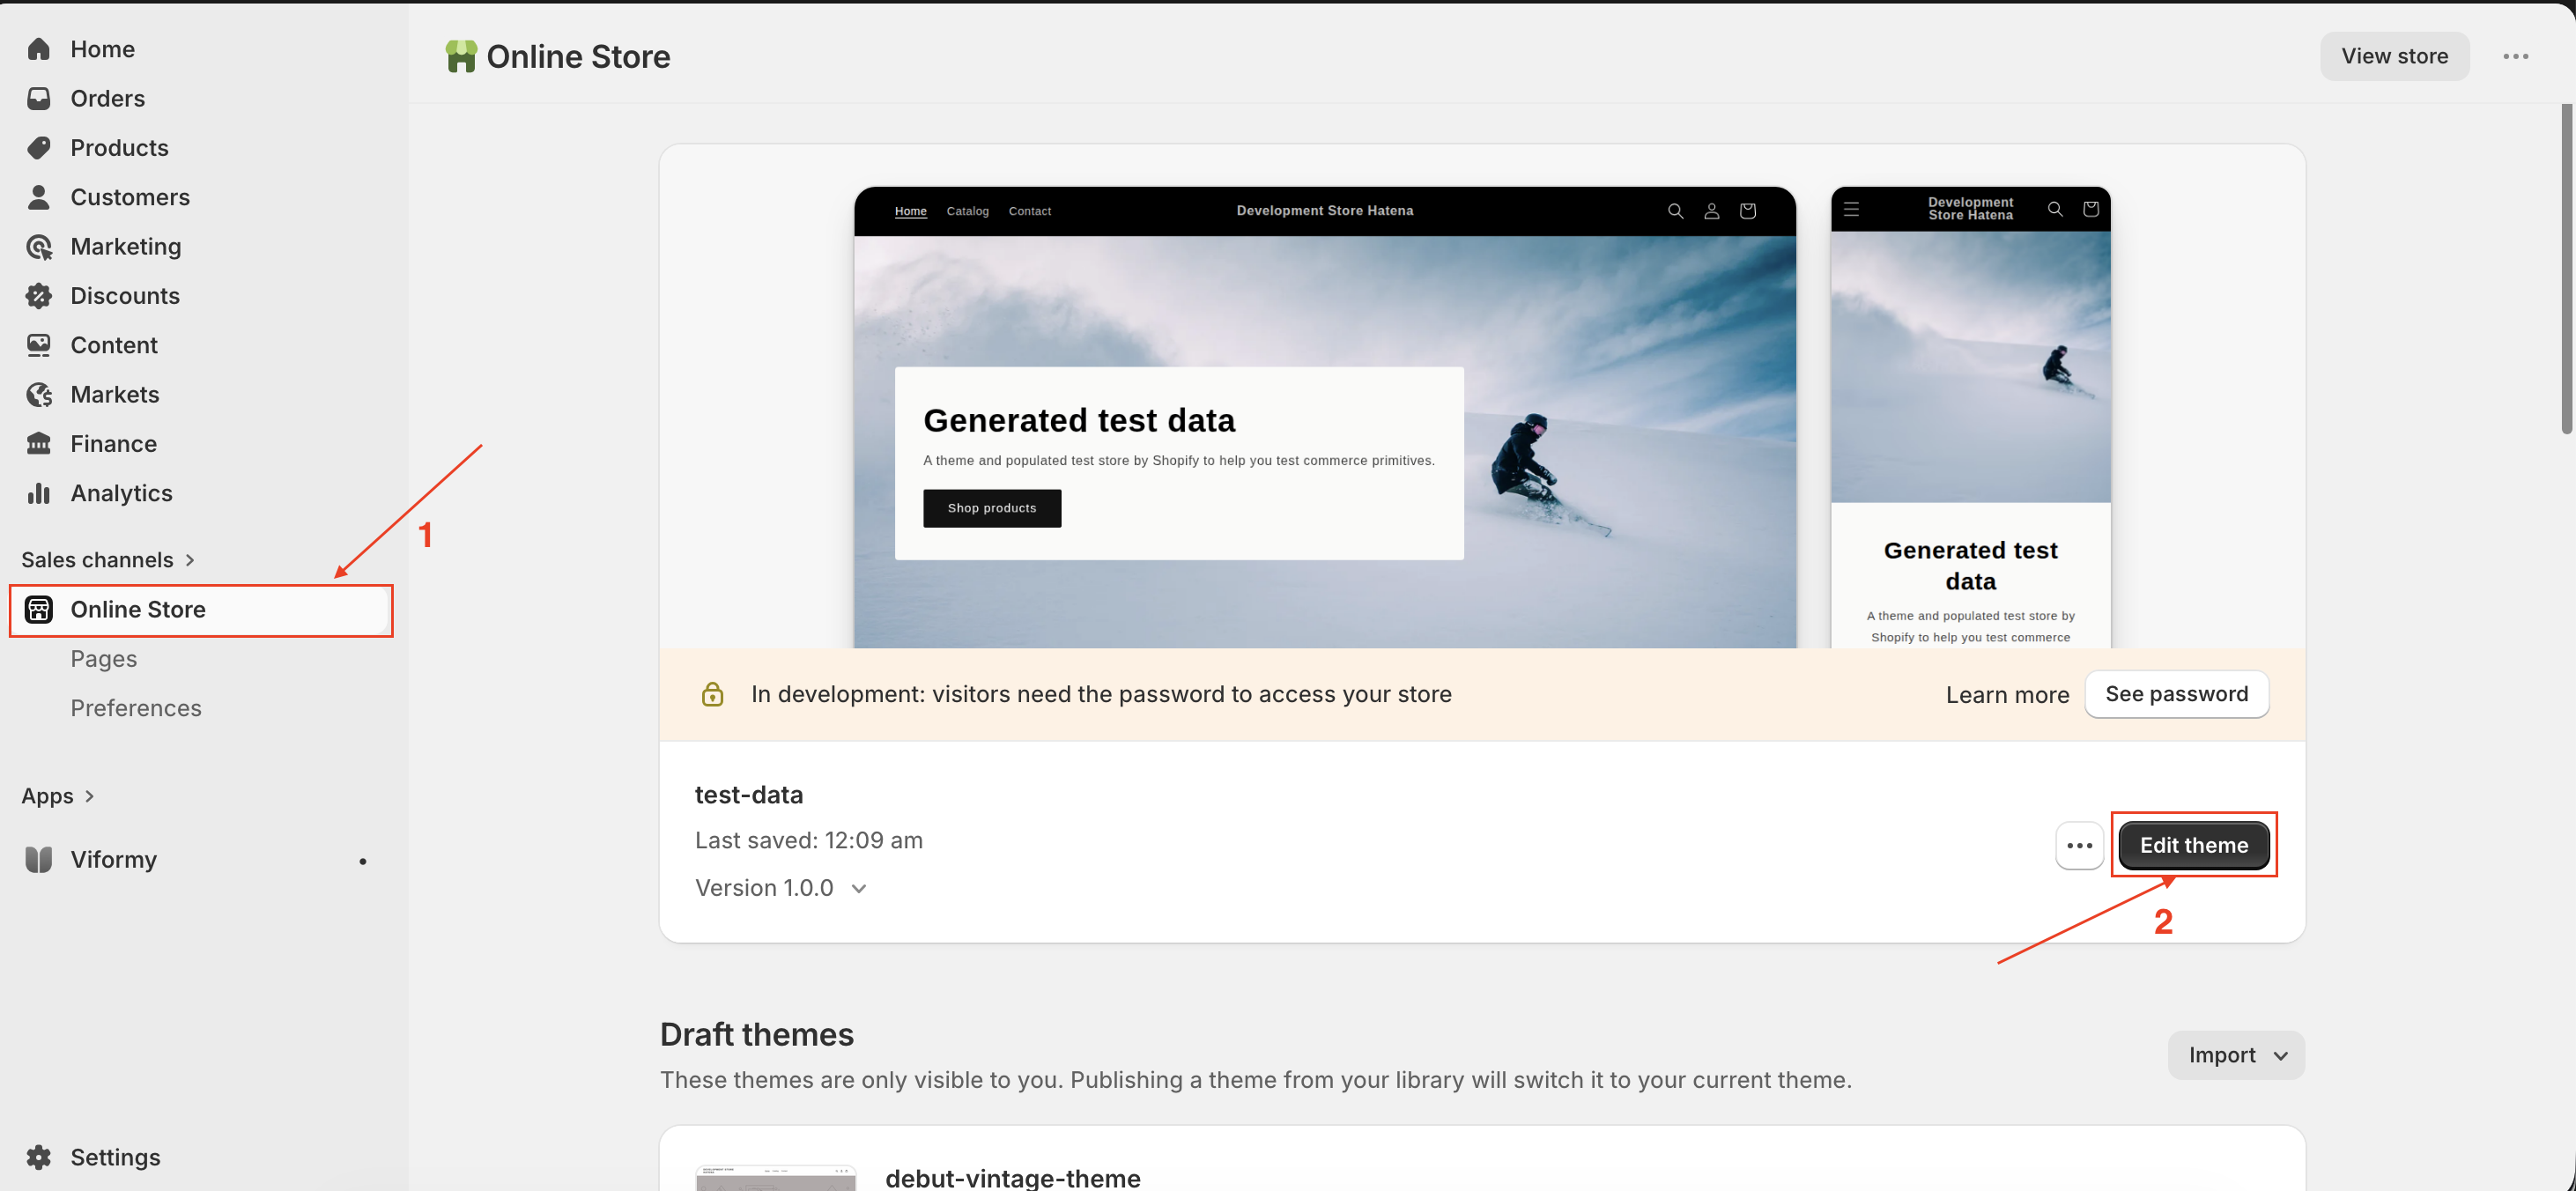2576x1191 pixels.
Task: Click the Markets globe icon
Action: tap(39, 394)
